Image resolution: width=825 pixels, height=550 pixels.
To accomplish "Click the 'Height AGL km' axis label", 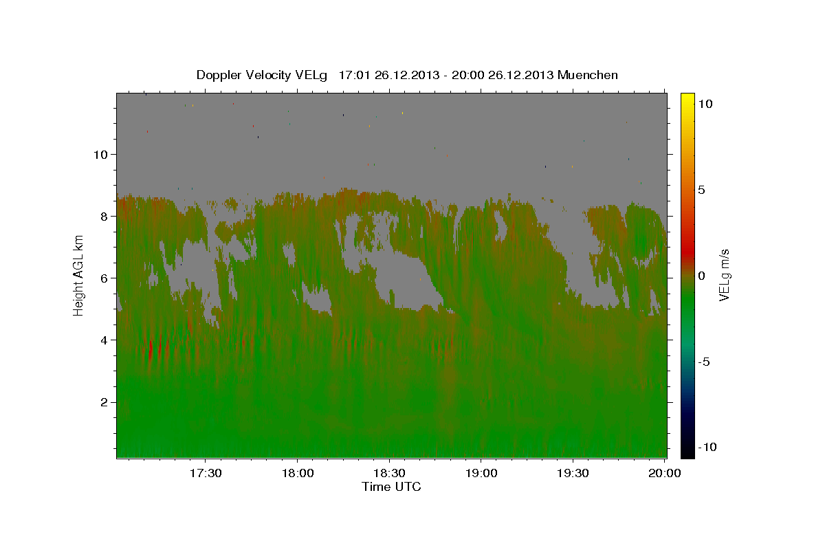I will (x=79, y=275).
